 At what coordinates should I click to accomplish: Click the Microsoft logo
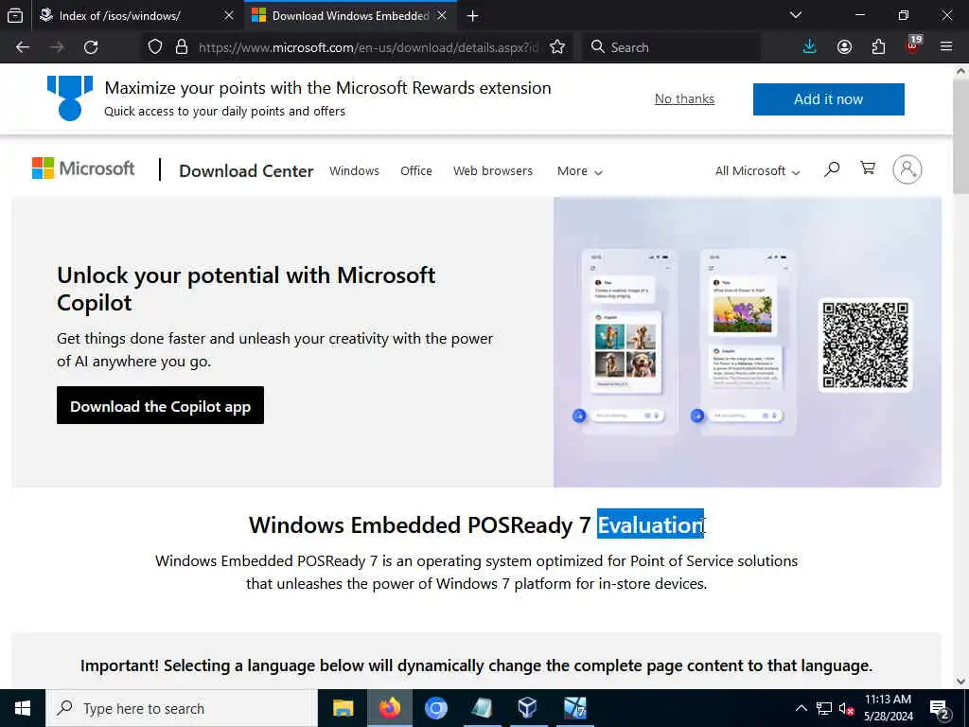[83, 168]
